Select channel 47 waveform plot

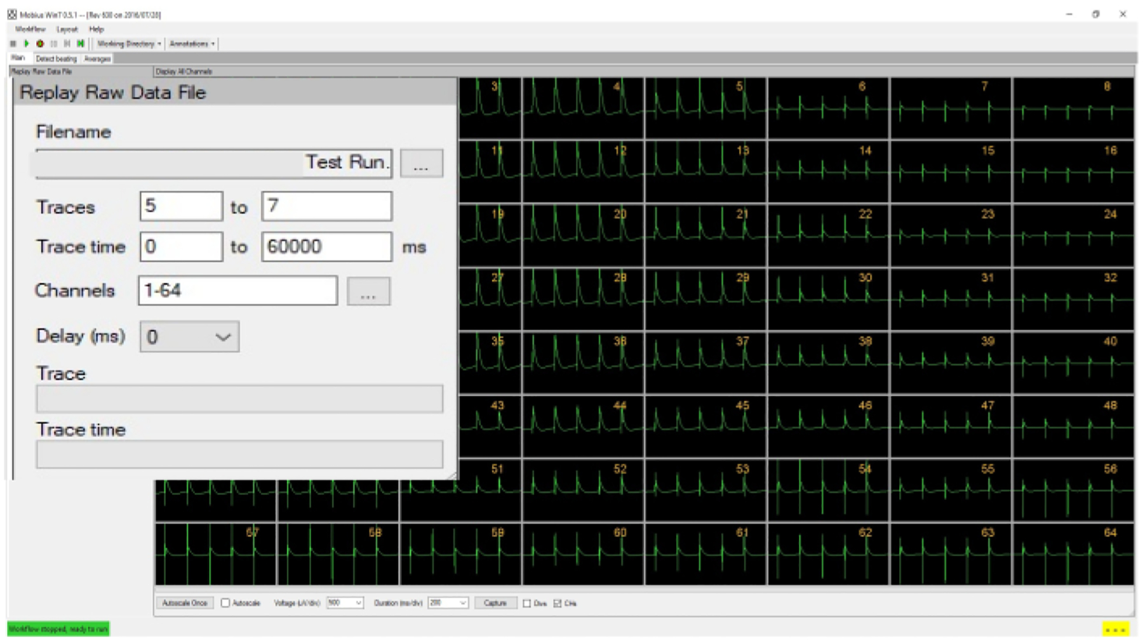coord(951,426)
